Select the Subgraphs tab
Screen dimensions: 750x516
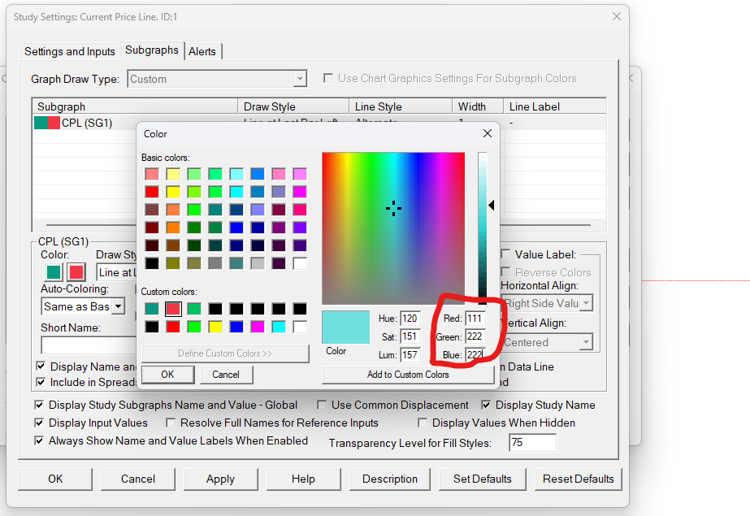(152, 50)
